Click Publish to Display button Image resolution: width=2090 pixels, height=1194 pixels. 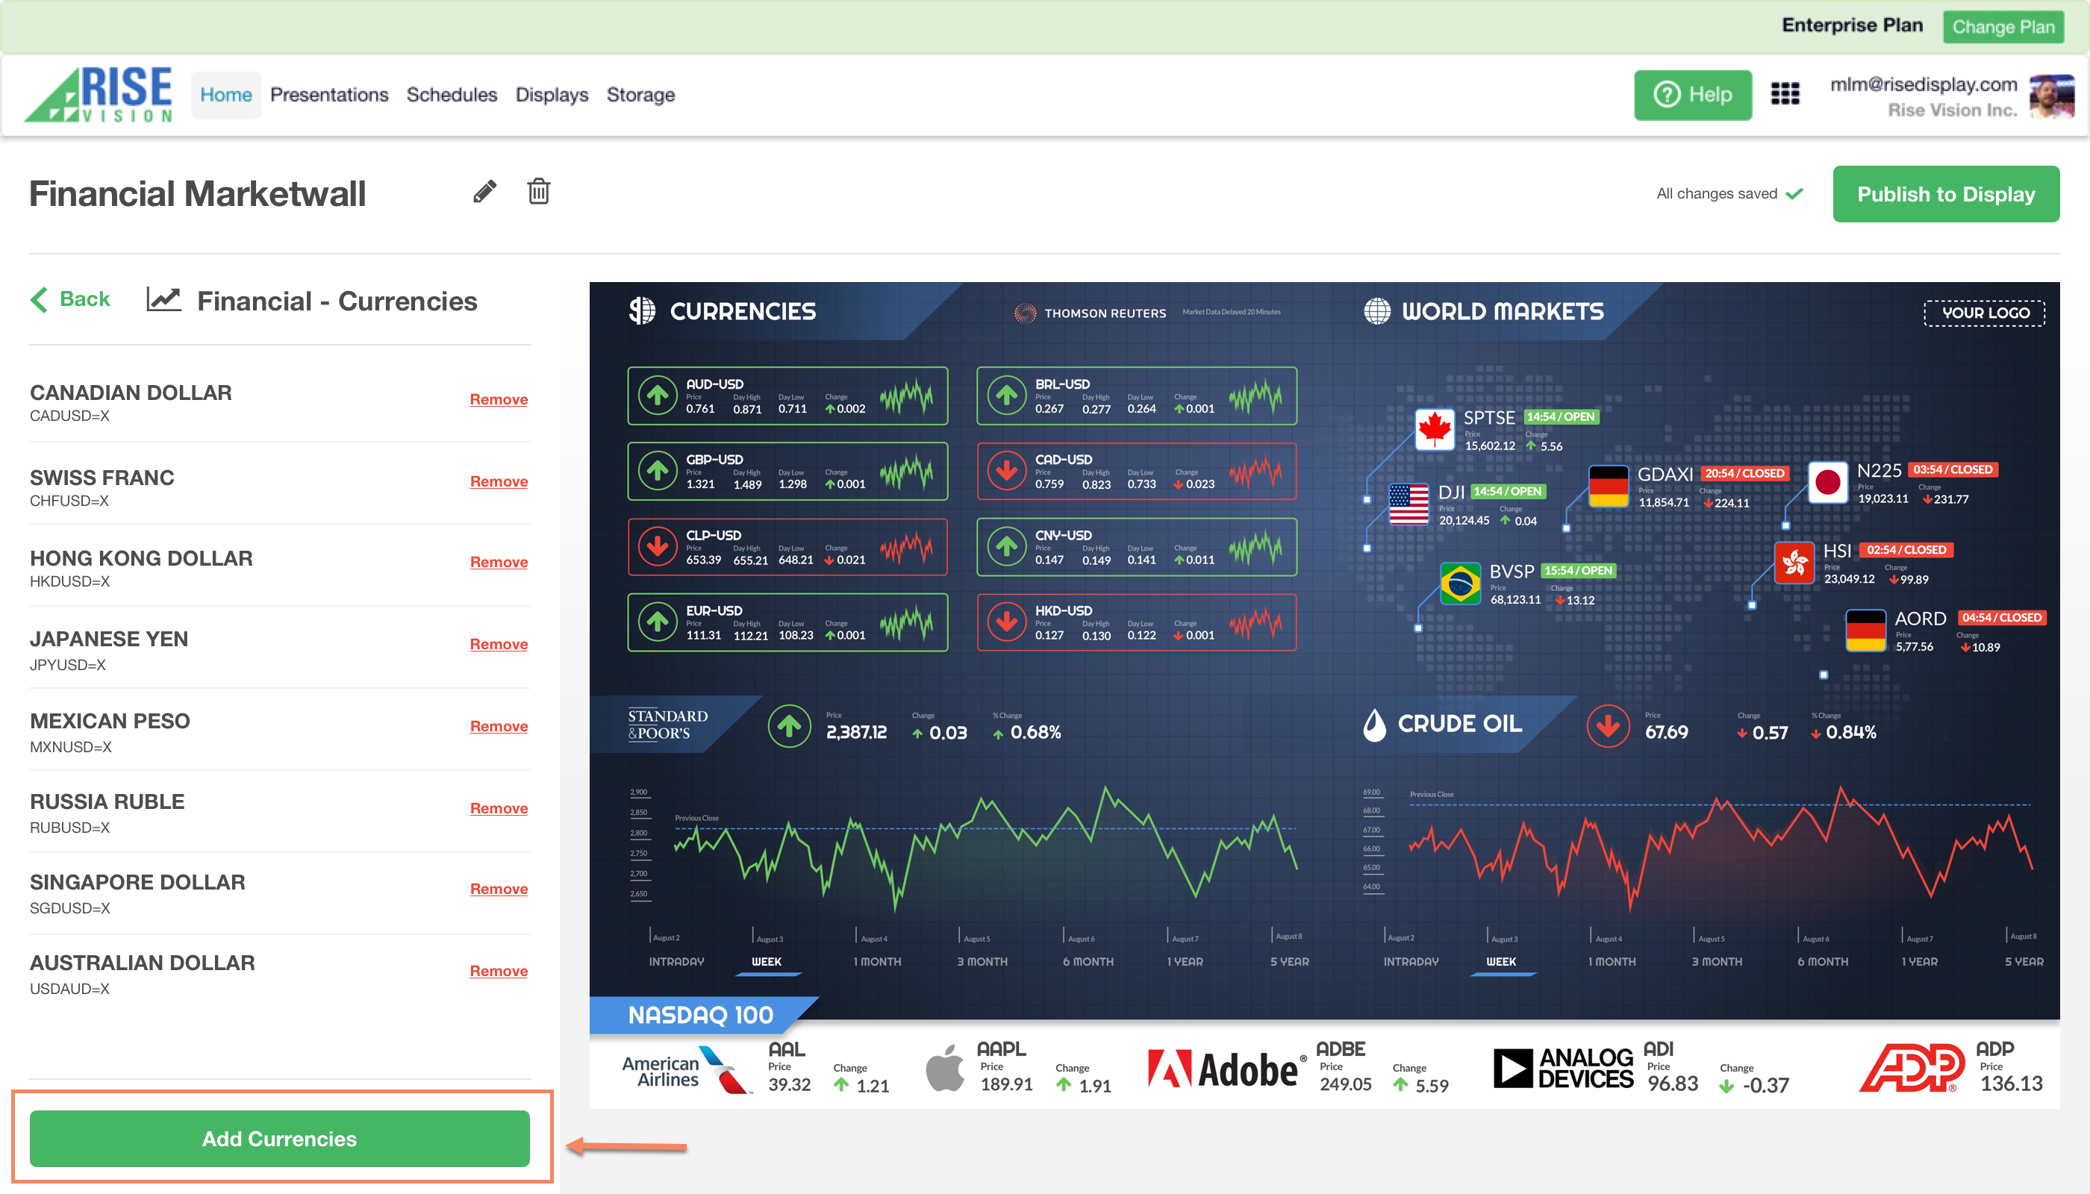click(1946, 194)
